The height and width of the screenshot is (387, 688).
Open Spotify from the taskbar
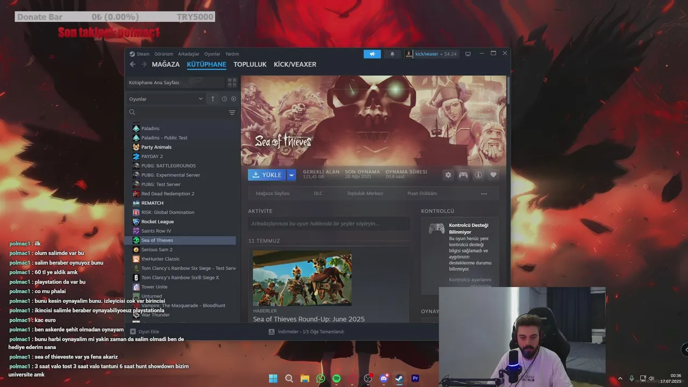tap(336, 378)
